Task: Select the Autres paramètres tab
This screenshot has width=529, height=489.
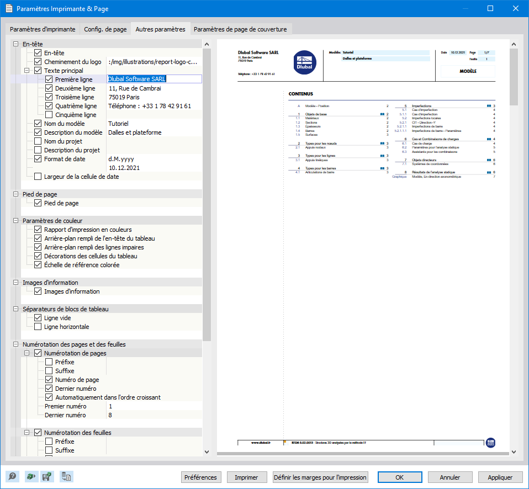Action: [160, 29]
